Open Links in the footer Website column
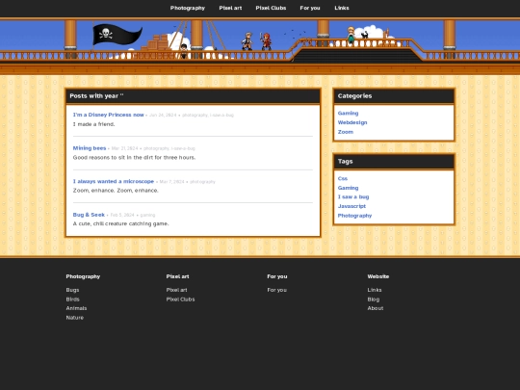The height and width of the screenshot is (390, 520). (375, 290)
